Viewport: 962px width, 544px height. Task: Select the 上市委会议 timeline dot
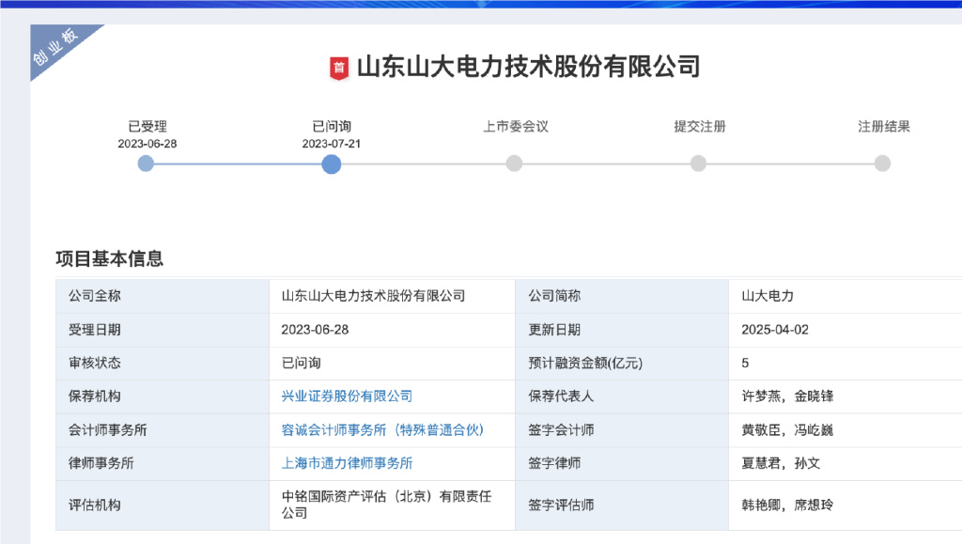tap(514, 163)
